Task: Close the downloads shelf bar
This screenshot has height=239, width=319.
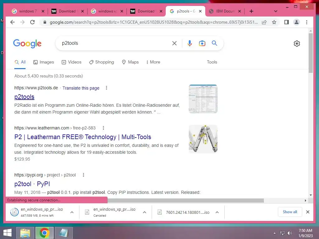Action: pos(308,212)
